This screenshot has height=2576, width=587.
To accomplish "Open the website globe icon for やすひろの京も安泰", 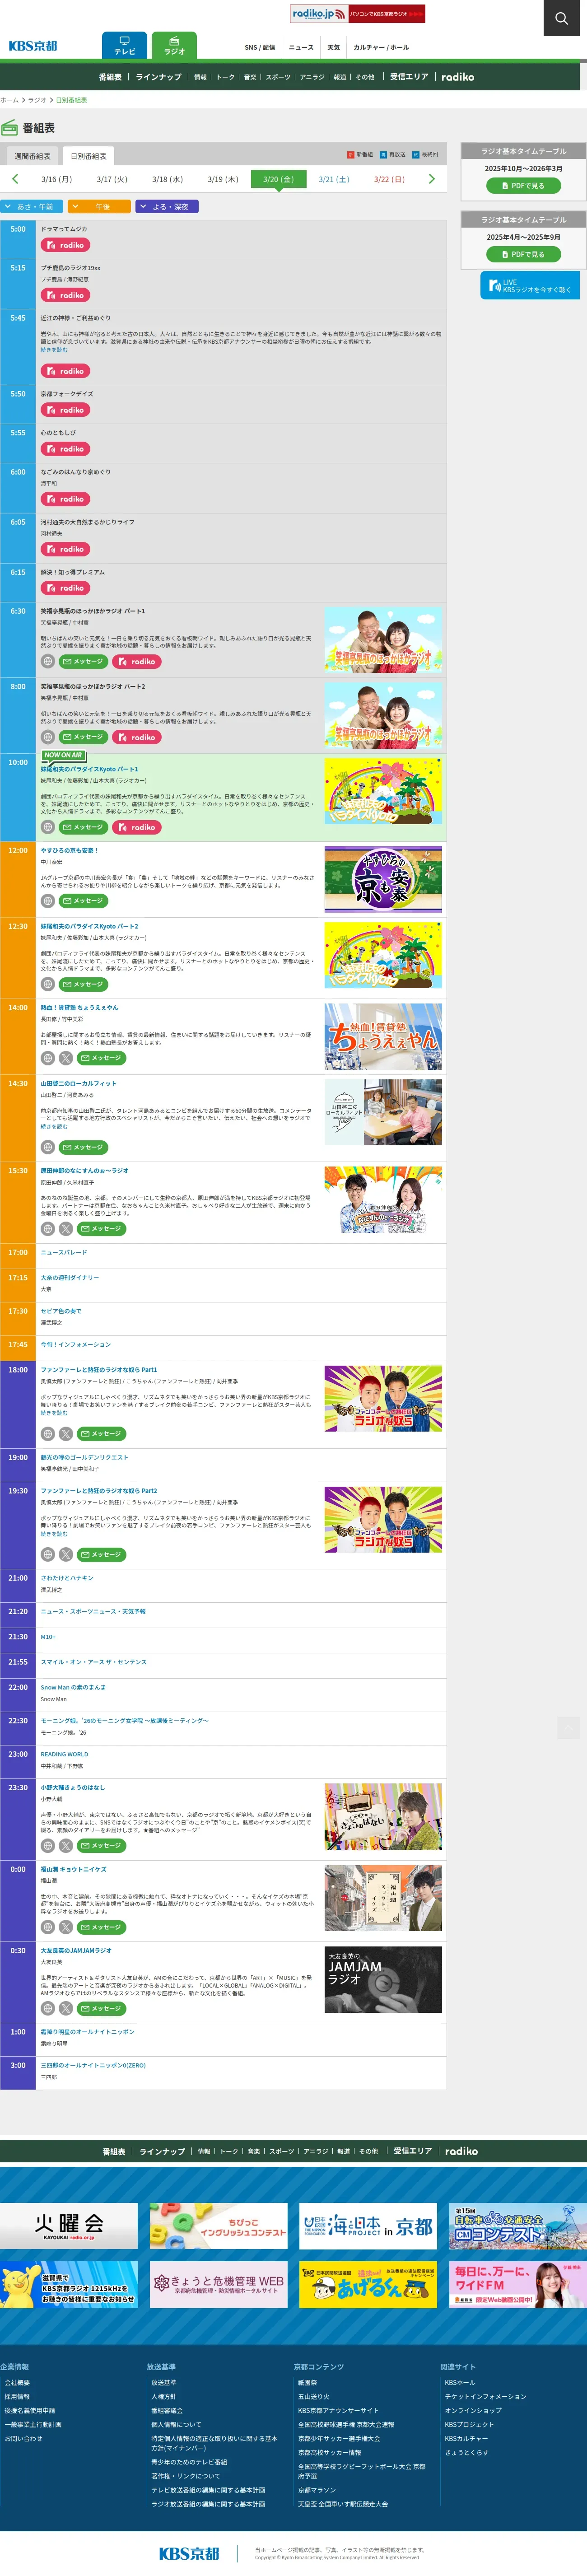I will [48, 901].
